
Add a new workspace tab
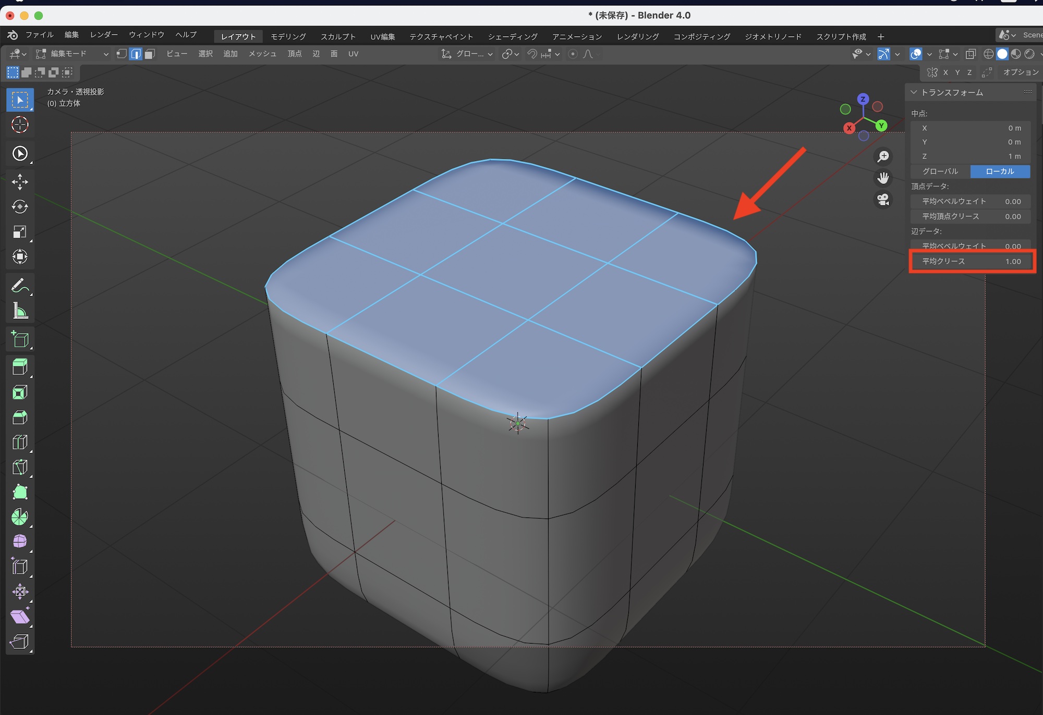(x=881, y=36)
